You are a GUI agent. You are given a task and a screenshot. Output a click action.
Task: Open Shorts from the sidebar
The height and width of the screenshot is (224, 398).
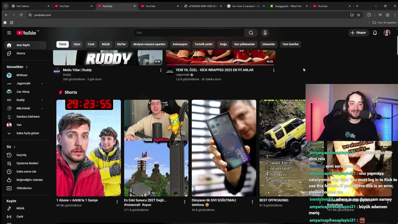point(25,53)
